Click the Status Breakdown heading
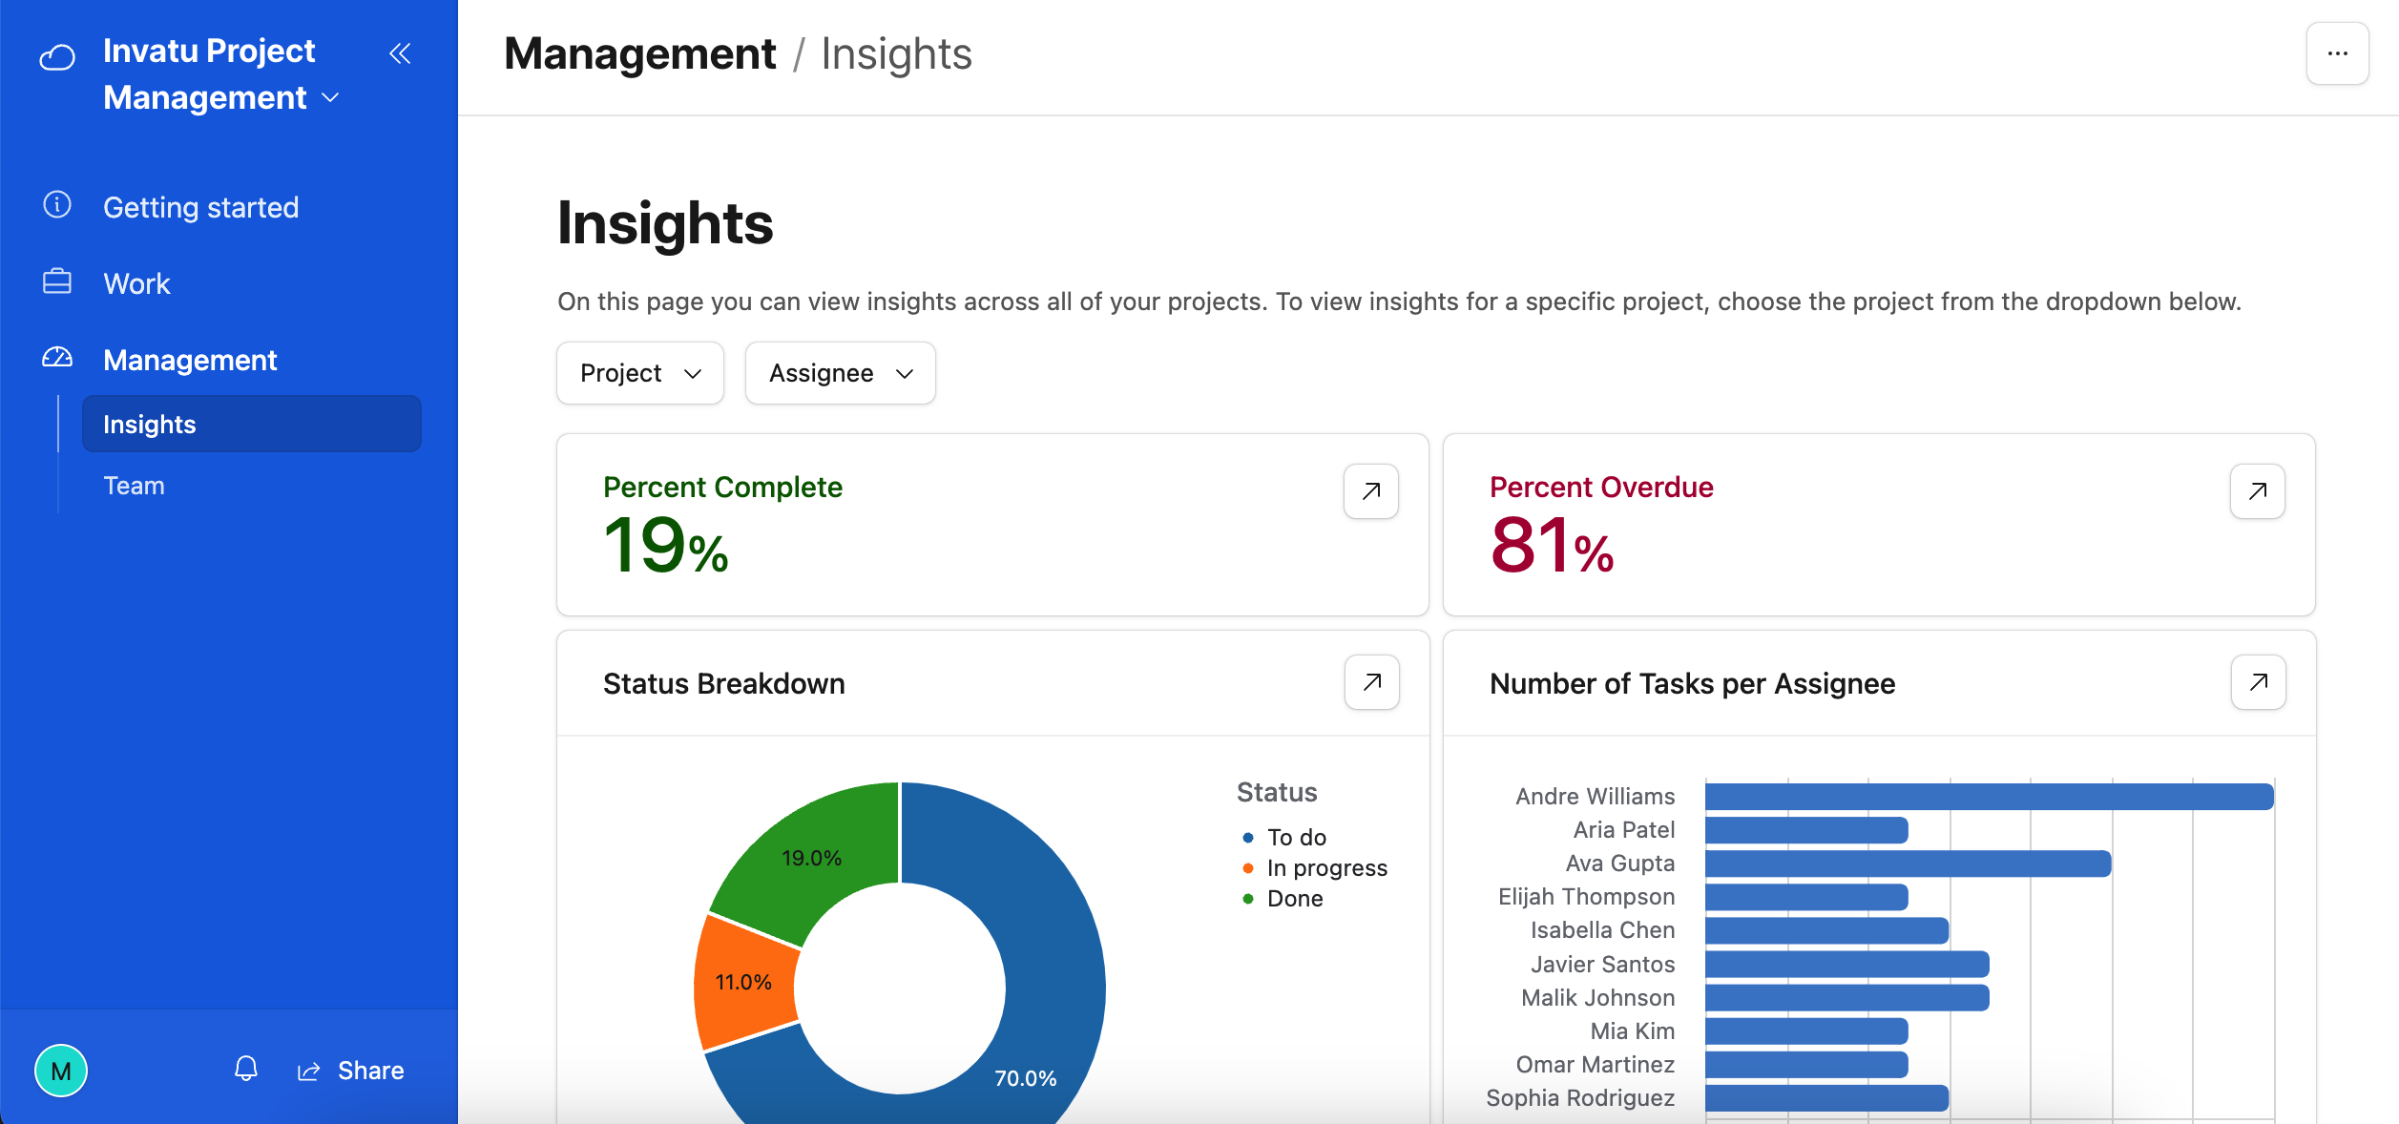Image resolution: width=2399 pixels, height=1124 pixels. point(723,683)
